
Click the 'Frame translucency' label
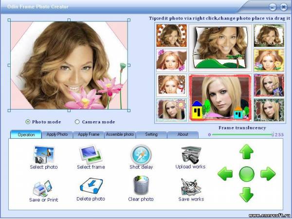(x=242, y=128)
